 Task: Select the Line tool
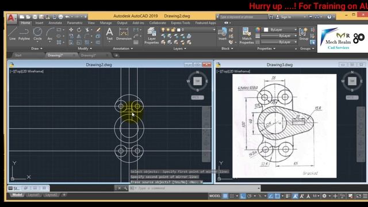[x=13, y=33]
